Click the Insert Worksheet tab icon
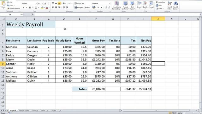The width and height of the screenshot is (202, 114). coord(60,111)
